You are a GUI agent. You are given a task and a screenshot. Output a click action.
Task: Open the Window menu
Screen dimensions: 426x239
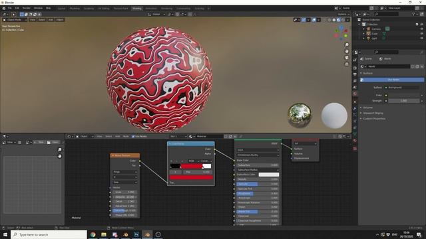[38, 8]
